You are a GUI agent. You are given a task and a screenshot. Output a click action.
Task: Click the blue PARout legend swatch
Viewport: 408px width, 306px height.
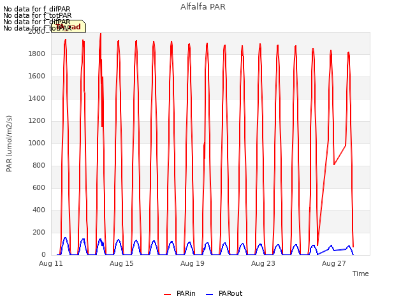(x=210, y=295)
